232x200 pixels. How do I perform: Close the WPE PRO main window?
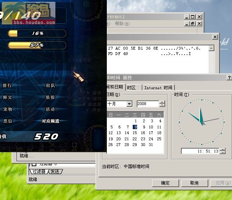click(199, 17)
